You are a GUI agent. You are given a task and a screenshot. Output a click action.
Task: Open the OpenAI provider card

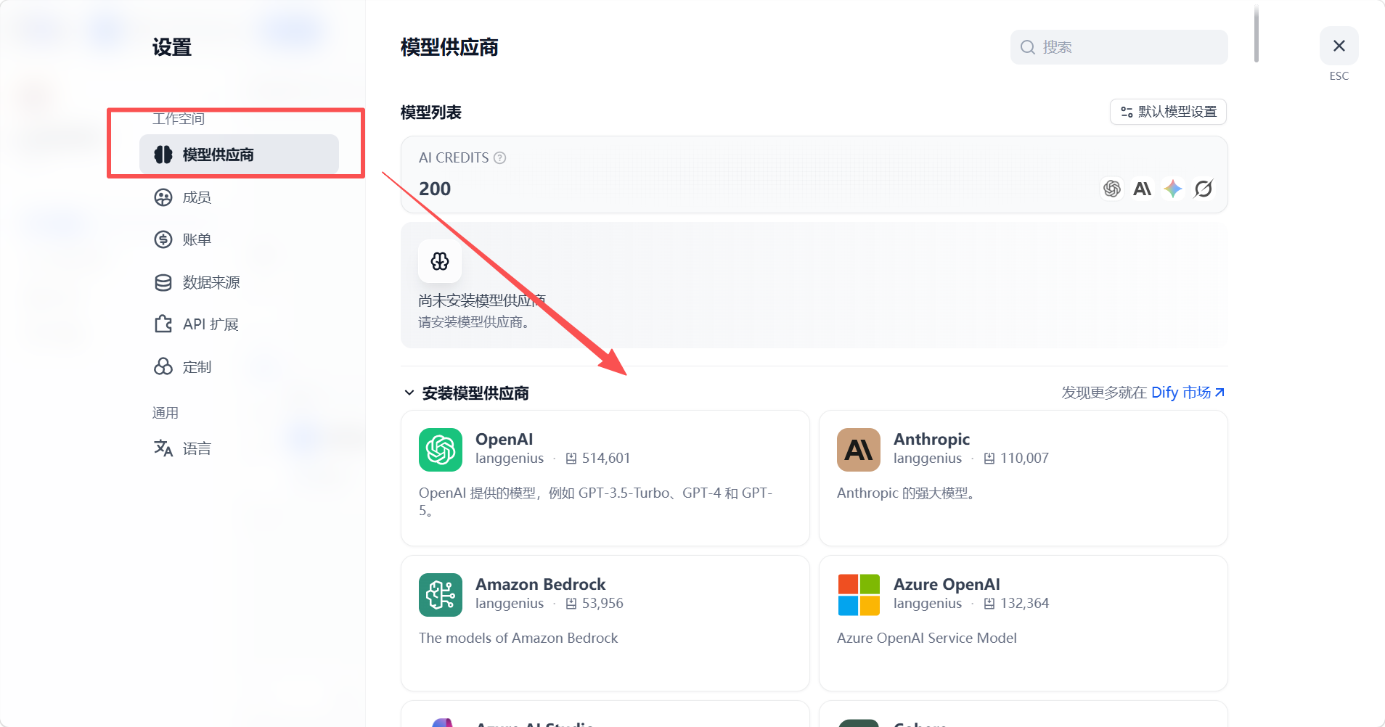click(605, 478)
